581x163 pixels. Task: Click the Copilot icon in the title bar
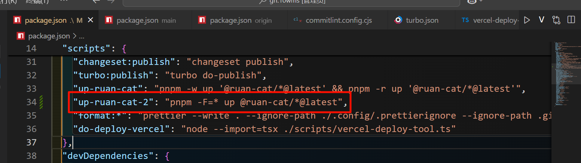[x=472, y=1]
